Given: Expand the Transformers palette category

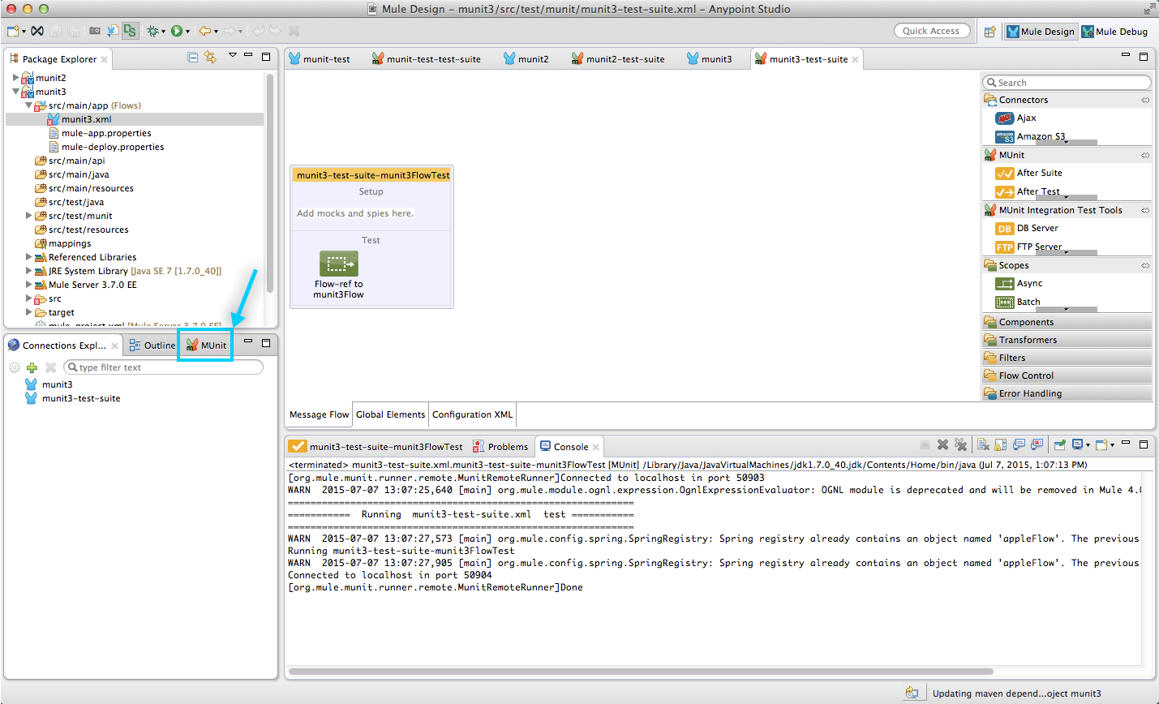Looking at the screenshot, I should coord(1027,340).
